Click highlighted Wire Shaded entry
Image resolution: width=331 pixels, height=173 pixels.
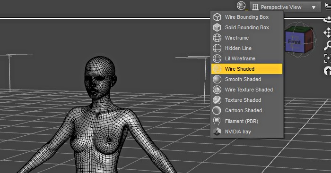click(x=247, y=69)
